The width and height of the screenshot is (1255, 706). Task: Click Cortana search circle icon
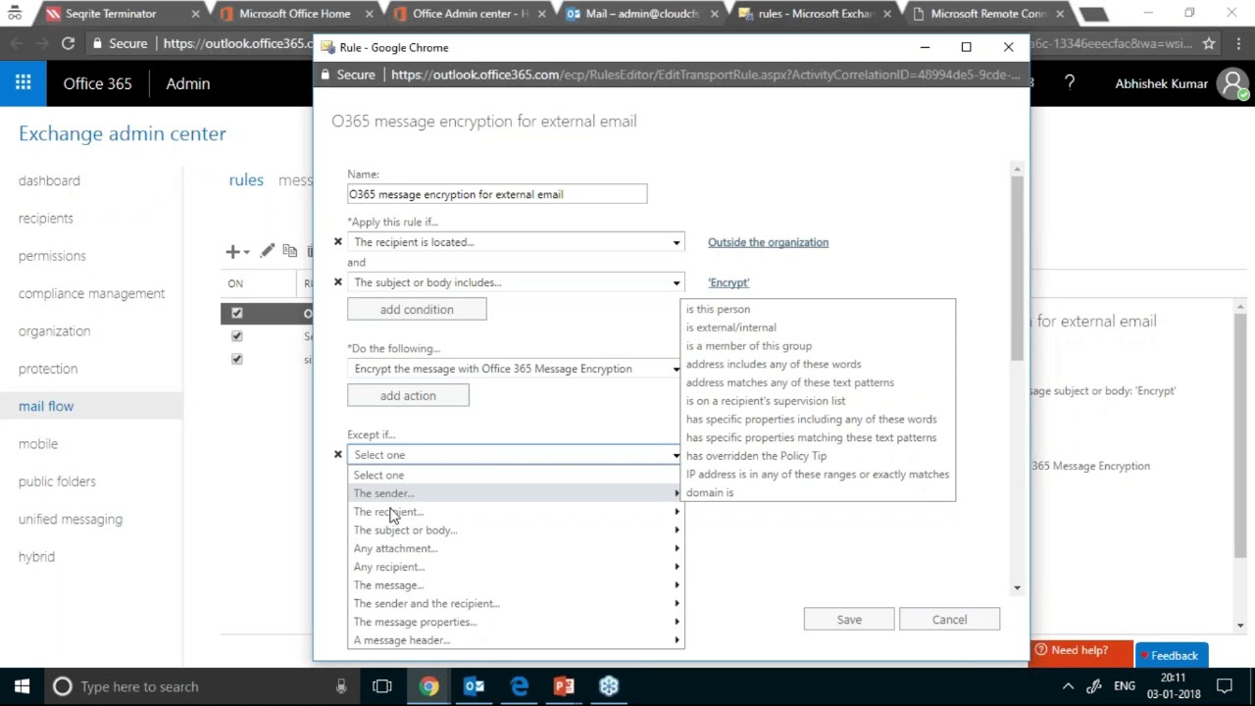(x=62, y=686)
